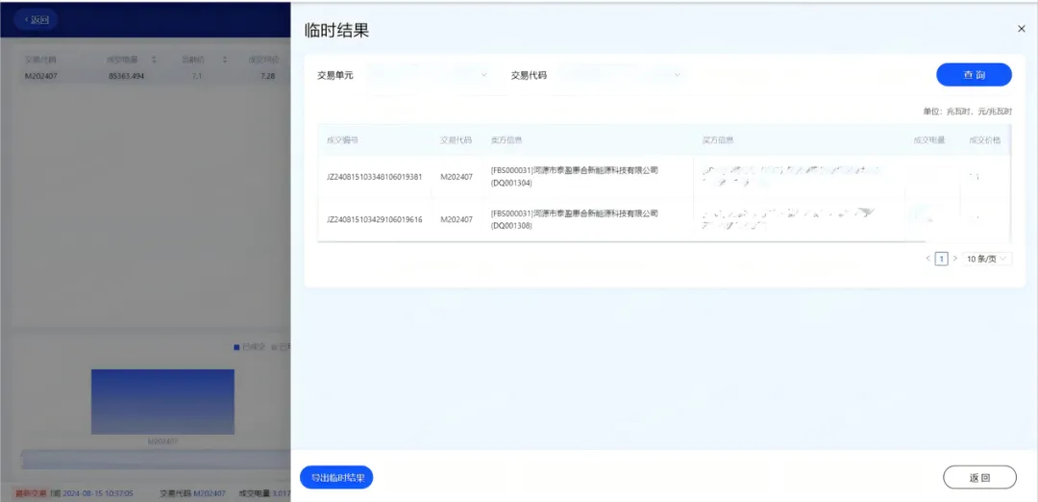Open the 交易单元 dropdown
1038x502 pixels.
(428, 75)
